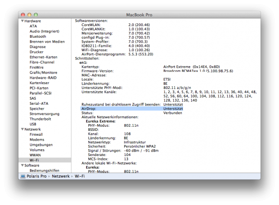This screenshot has height=205, width=279.
Task: Open the Bluetooth entry
Action: [38, 36]
